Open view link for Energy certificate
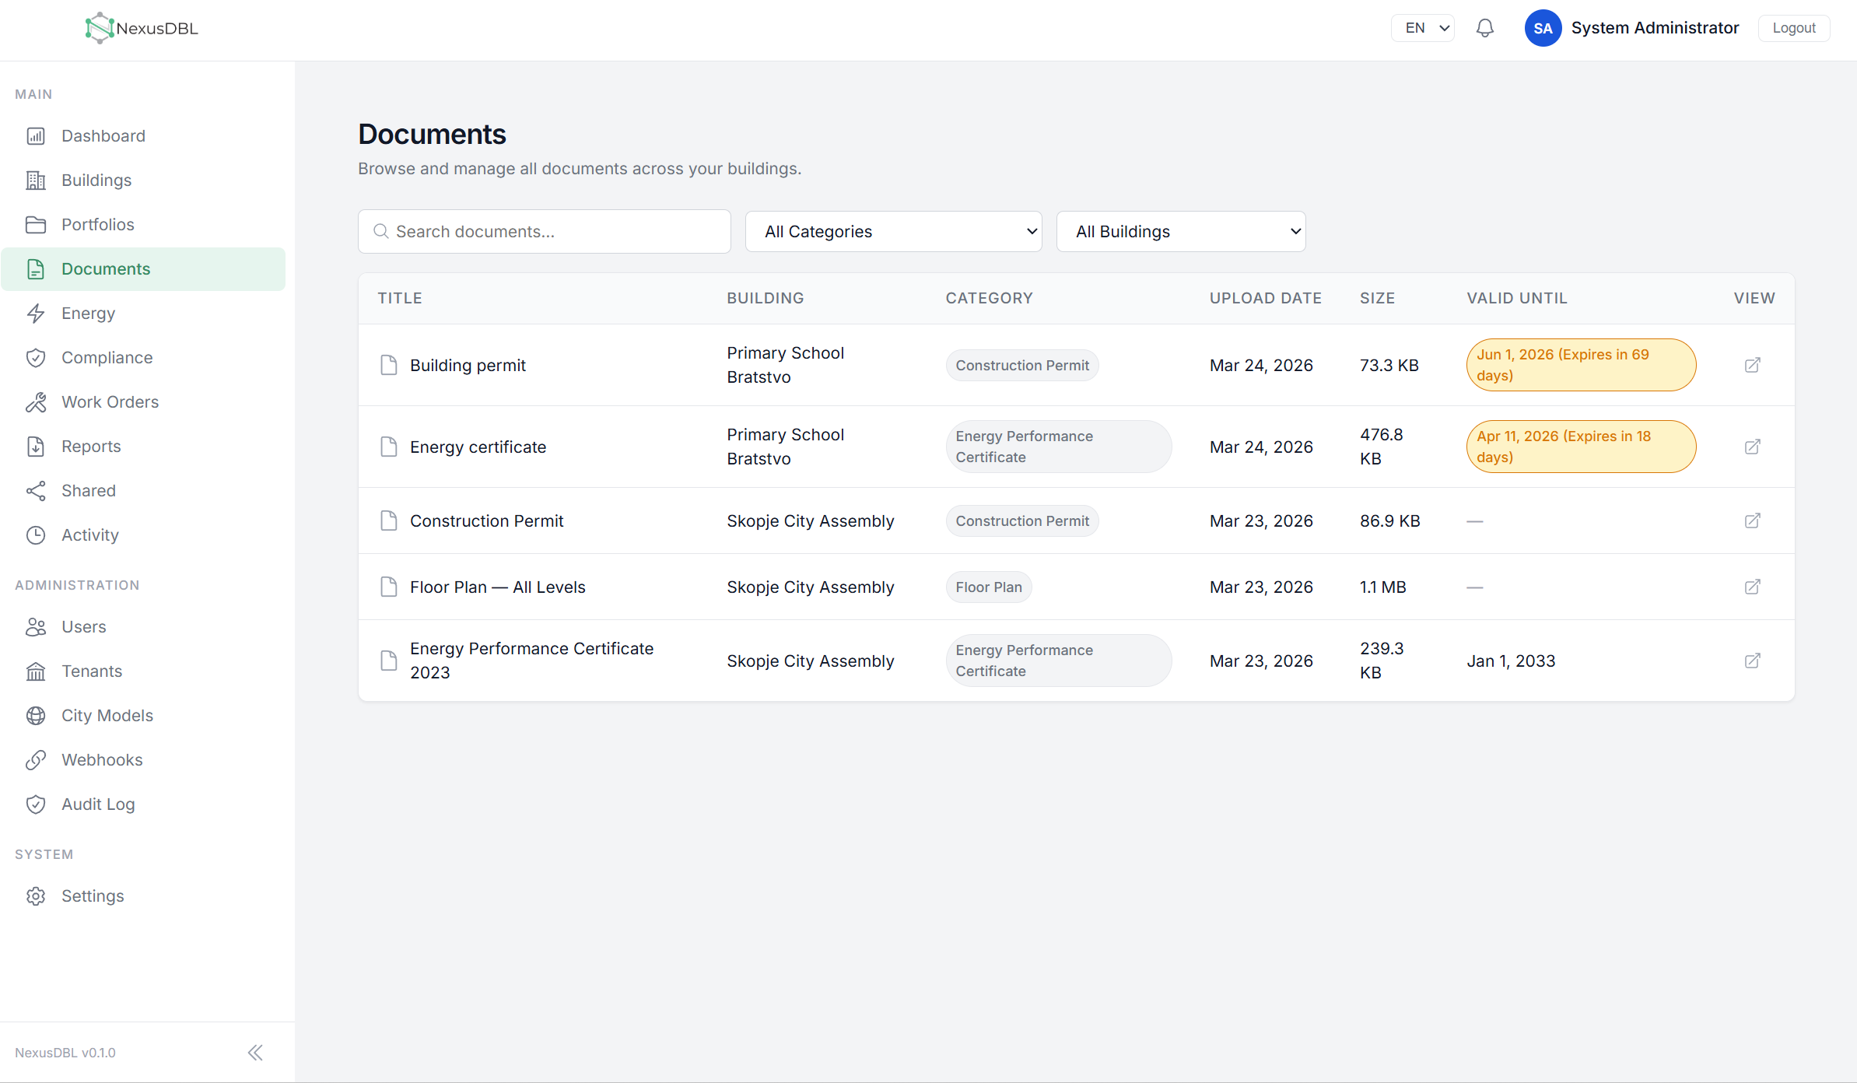 tap(1752, 447)
